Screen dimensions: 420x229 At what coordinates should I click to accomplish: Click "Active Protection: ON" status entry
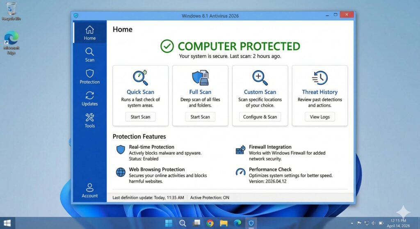pyautogui.click(x=210, y=198)
